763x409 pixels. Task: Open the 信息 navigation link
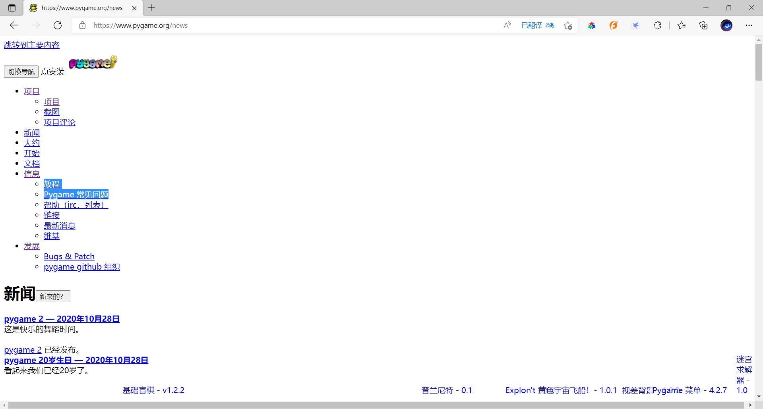32,174
